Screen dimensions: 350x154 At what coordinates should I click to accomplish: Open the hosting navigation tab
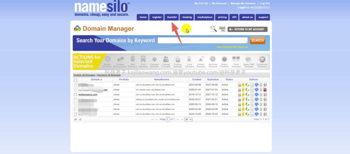click(x=187, y=17)
